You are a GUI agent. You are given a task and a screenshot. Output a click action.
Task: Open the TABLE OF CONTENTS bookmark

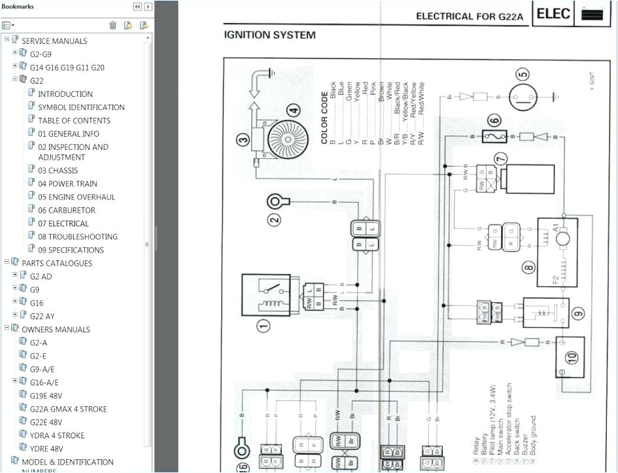[x=74, y=120]
